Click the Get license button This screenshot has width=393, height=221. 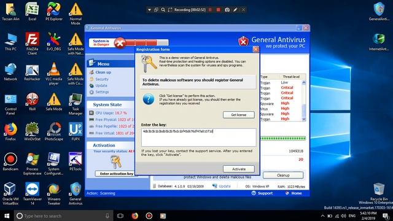239,115
